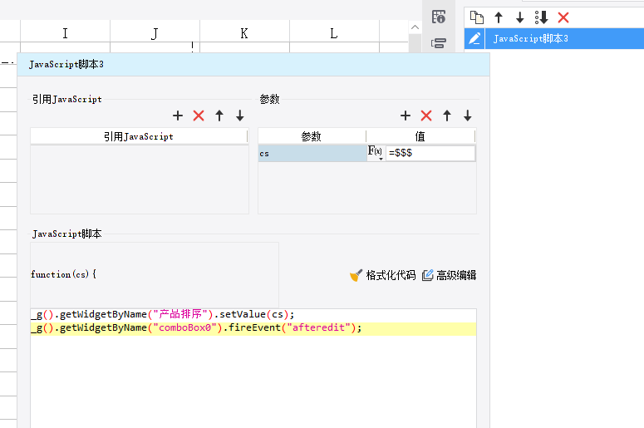Select the JavaScript脚本3 item in the event list
Image resolution: width=644 pixels, height=428 pixels.
coord(563,38)
